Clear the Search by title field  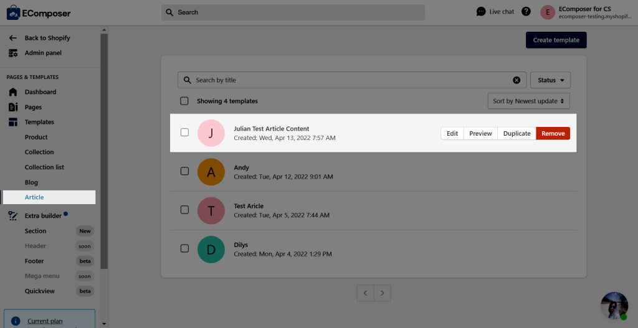pos(517,80)
